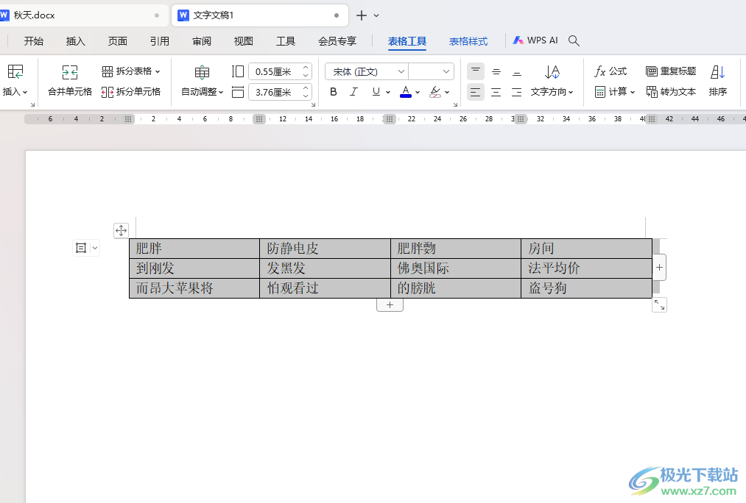The image size is (746, 503).
Task: Click table cell 盗号狗
Action: [587, 288]
